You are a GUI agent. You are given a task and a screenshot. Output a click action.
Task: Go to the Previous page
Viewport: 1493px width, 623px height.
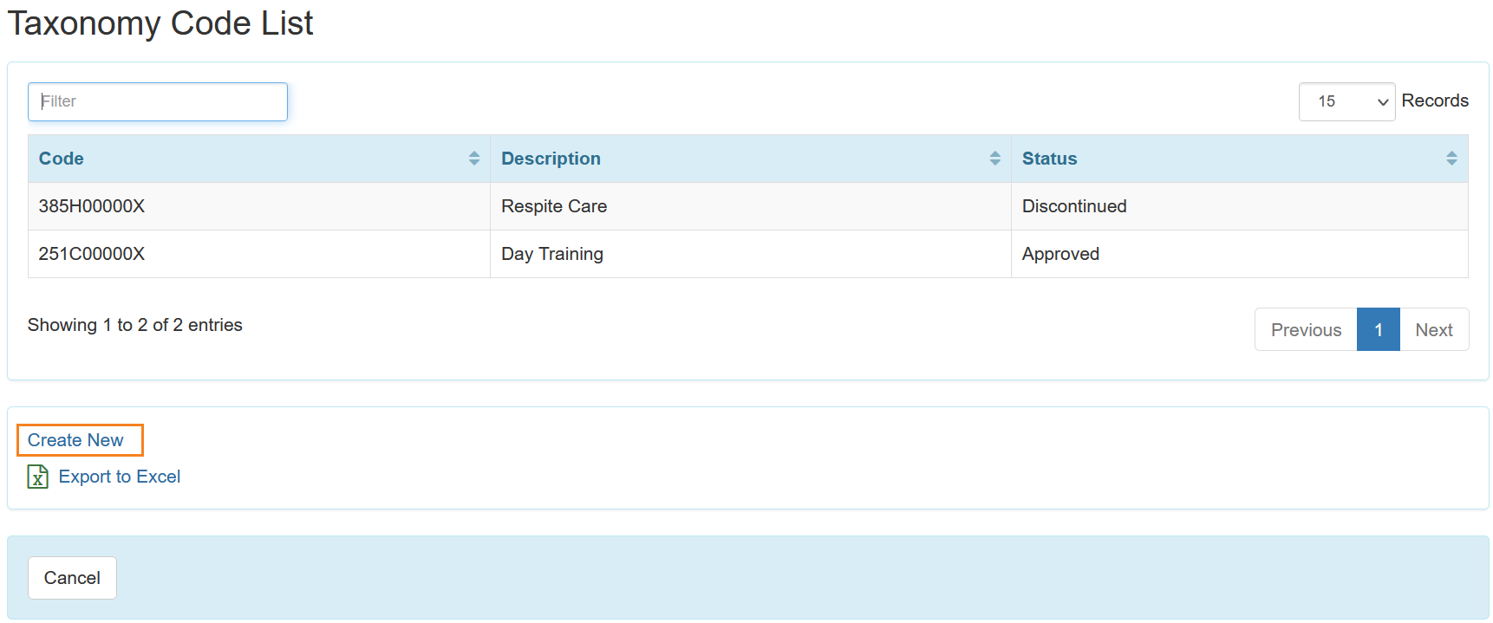click(x=1305, y=330)
